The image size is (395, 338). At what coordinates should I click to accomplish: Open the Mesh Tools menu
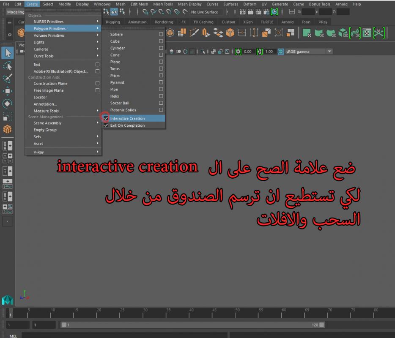pos(163,4)
